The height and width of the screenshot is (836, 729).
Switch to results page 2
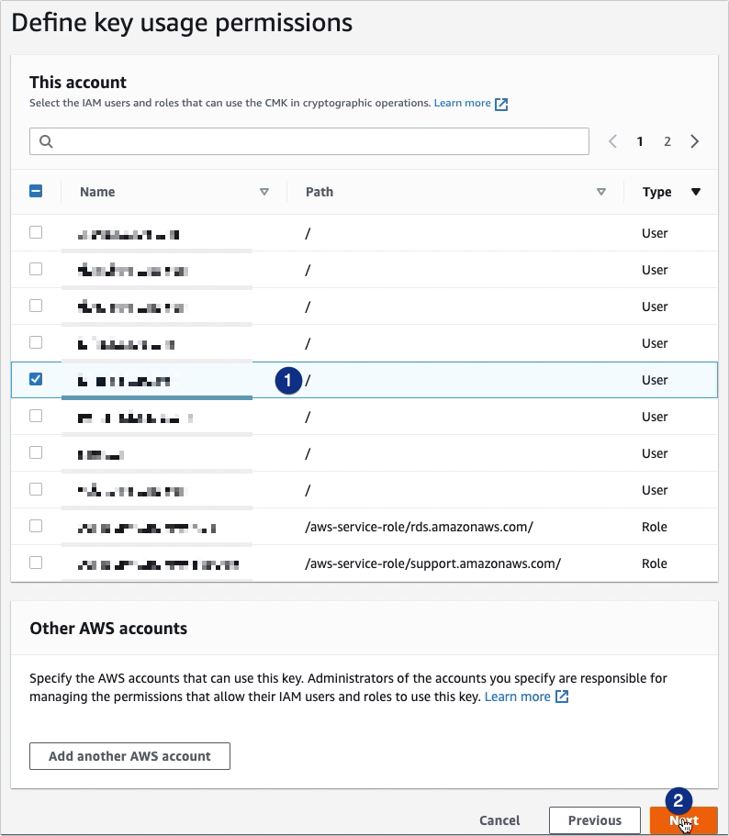[667, 140]
